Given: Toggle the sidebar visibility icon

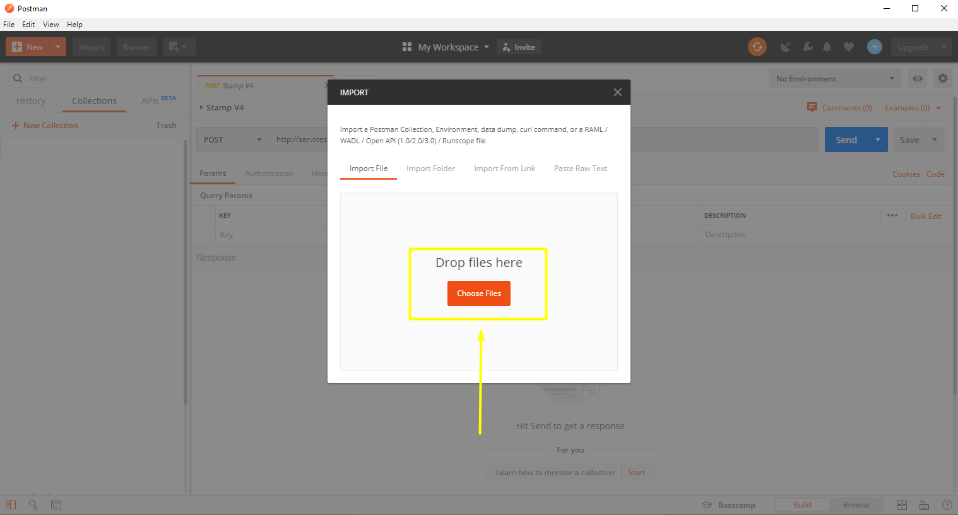Looking at the screenshot, I should tap(10, 505).
